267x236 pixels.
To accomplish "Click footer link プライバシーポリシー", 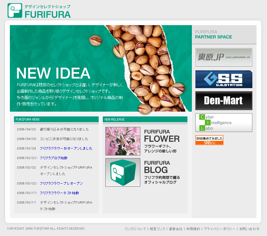I will pos(219,229).
